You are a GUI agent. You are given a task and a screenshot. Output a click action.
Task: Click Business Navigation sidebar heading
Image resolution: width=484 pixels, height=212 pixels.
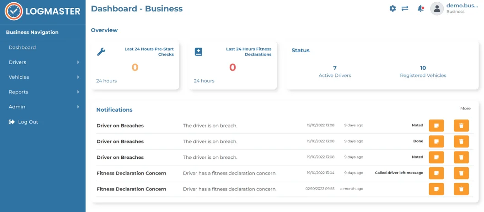(x=32, y=32)
